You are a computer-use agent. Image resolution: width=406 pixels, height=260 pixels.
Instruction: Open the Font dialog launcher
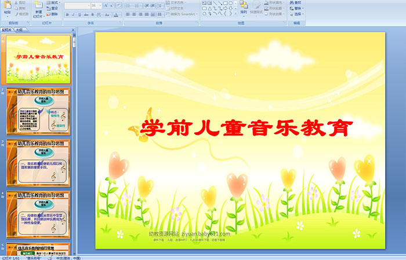point(121,23)
